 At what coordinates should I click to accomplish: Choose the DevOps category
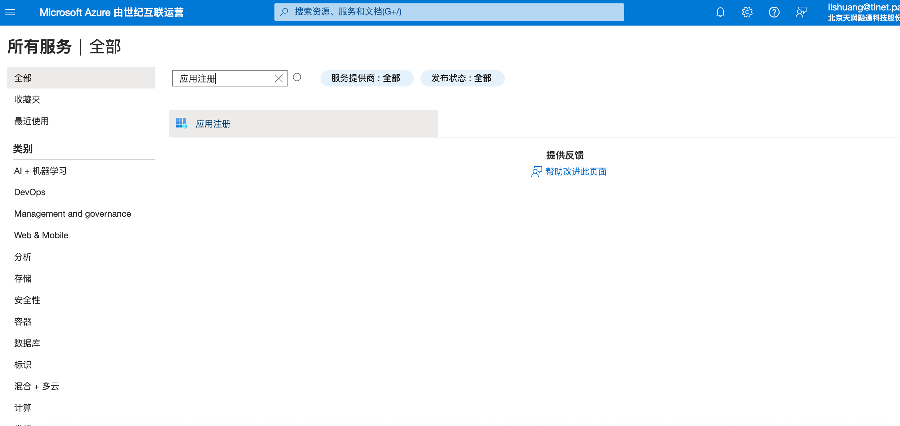(x=30, y=192)
